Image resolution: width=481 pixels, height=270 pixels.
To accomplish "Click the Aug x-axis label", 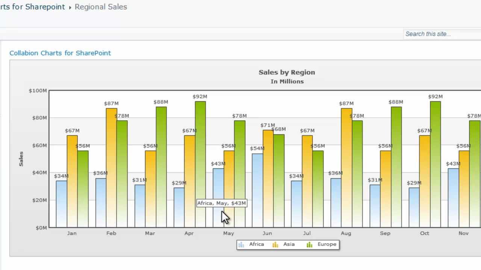I will click(x=346, y=233).
